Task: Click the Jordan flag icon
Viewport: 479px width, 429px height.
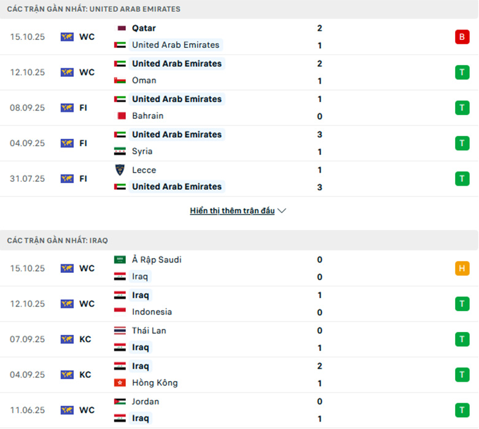Action: 120,402
